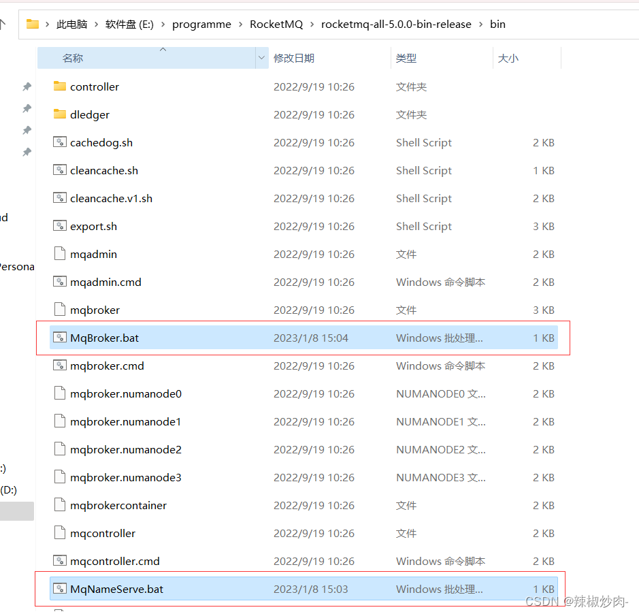The height and width of the screenshot is (614, 639).
Task: Go to programme folder in breadcrumb
Action: coord(201,25)
